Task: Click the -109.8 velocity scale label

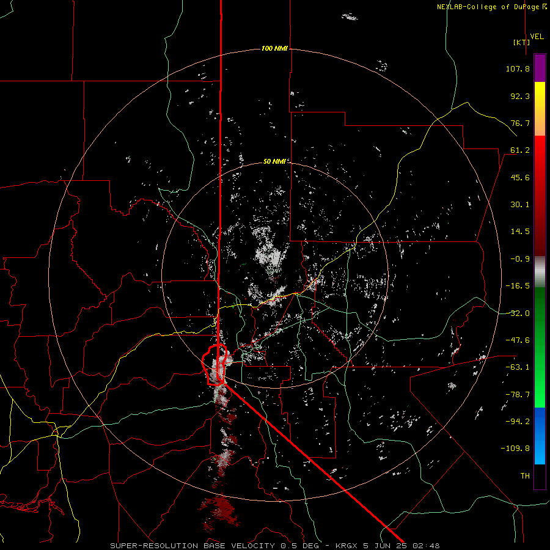Action: 515,449
